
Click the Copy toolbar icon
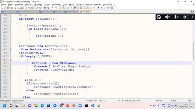[29, 8]
